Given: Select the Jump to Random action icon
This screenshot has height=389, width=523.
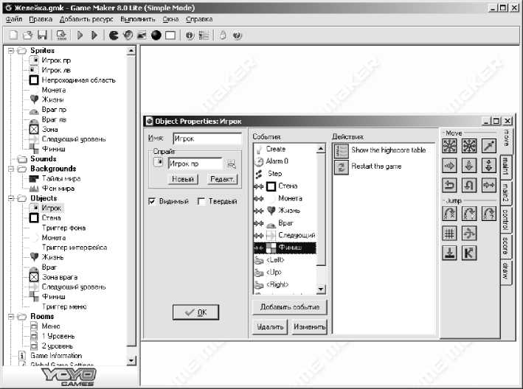Looking at the screenshot, I should [488, 214].
